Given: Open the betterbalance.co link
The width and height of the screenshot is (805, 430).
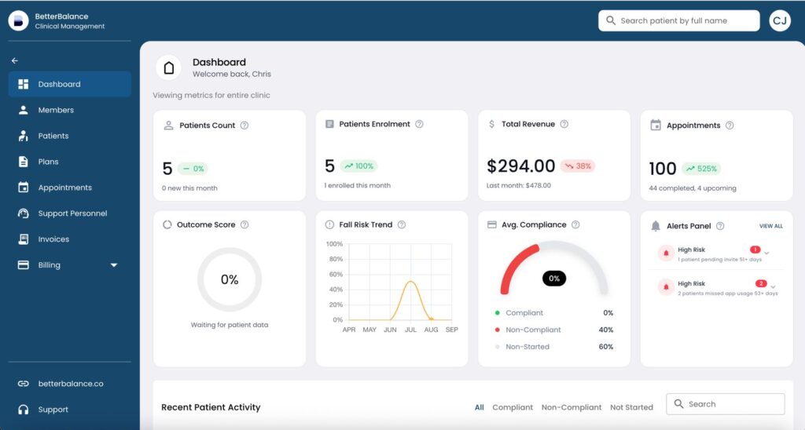Looking at the screenshot, I should (70, 384).
